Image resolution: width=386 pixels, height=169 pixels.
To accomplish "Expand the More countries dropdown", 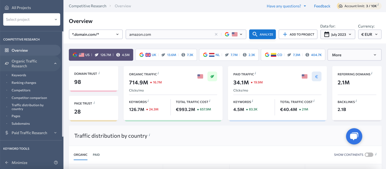I will [x=354, y=55].
